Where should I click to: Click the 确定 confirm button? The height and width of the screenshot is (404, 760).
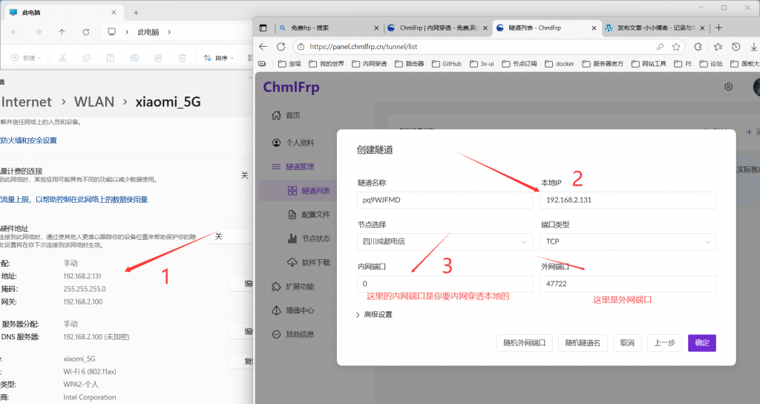pos(701,342)
